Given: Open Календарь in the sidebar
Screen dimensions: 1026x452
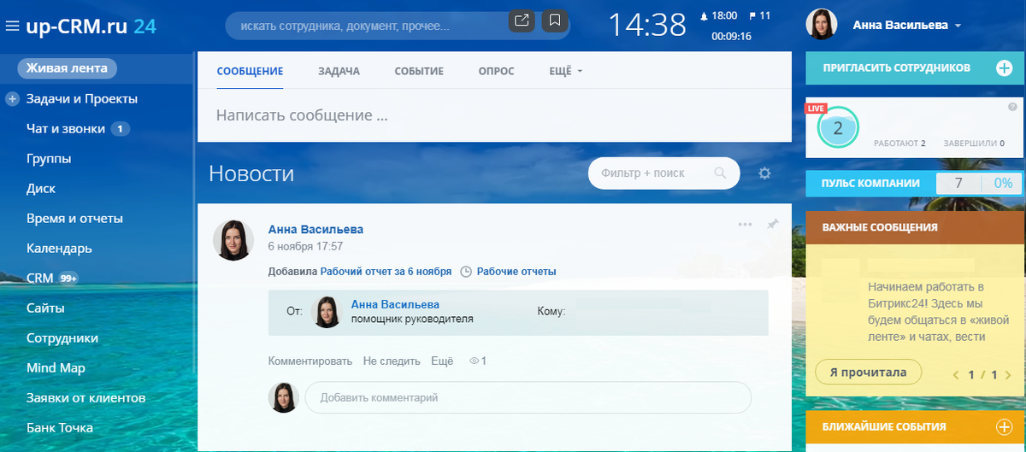Looking at the screenshot, I should [x=59, y=249].
